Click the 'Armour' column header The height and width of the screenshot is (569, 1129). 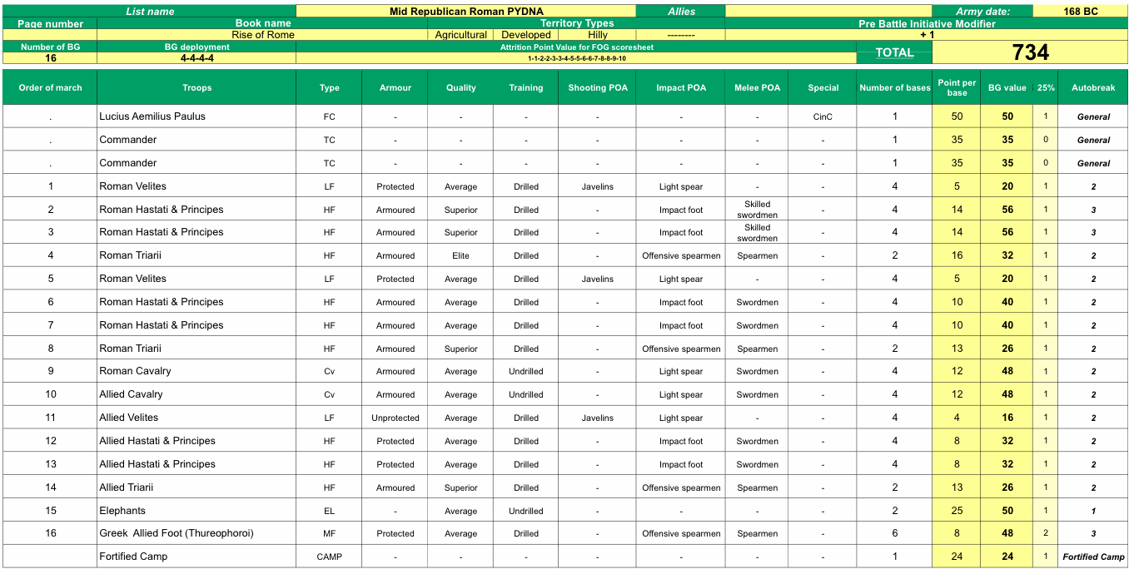point(395,87)
